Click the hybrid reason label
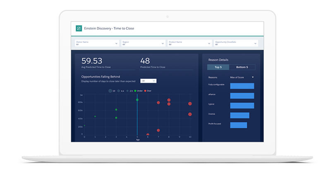 pos(211,104)
